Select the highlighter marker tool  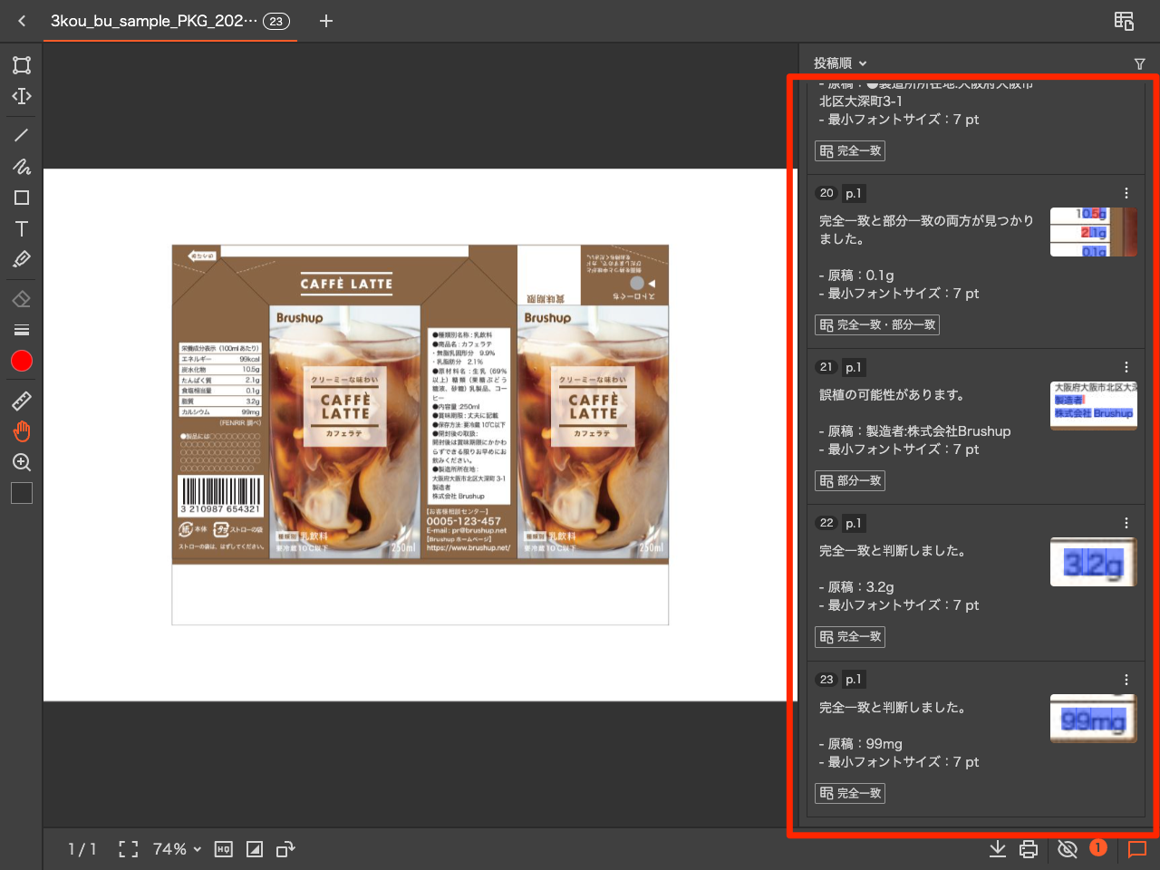[x=21, y=259]
